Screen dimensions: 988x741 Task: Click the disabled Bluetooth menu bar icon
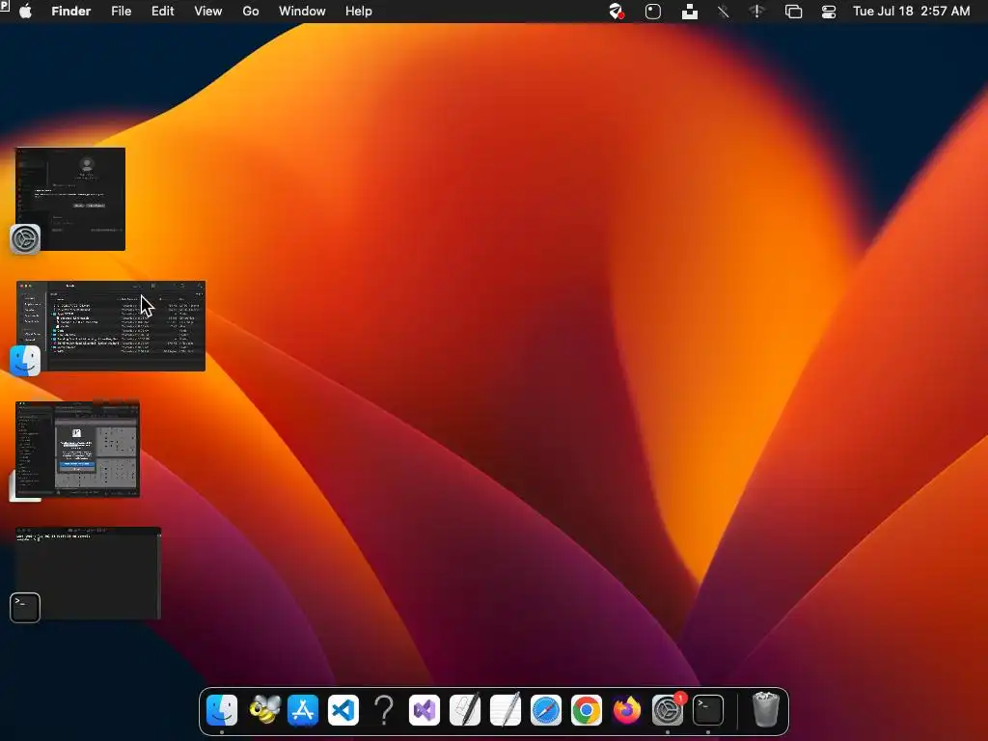pyautogui.click(x=724, y=12)
